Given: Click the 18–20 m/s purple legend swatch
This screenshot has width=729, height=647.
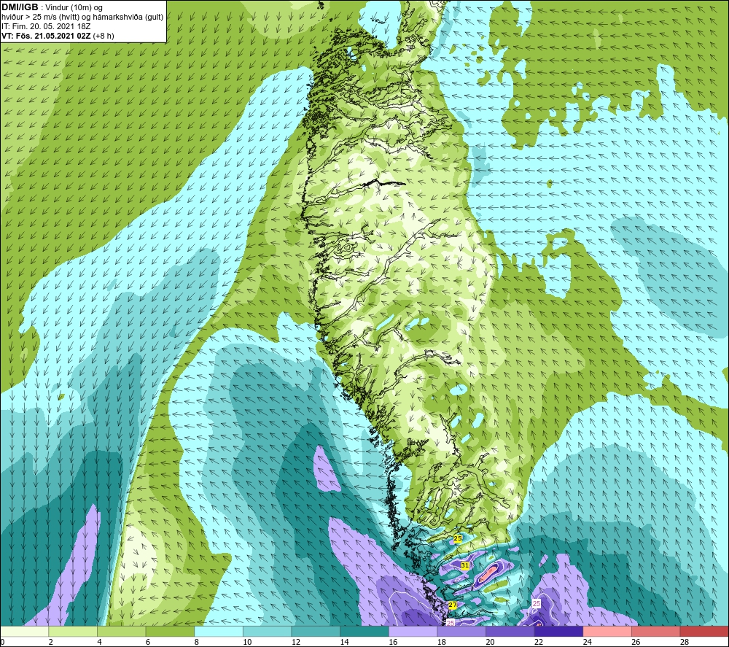Looking at the screenshot, I should coord(461,631).
